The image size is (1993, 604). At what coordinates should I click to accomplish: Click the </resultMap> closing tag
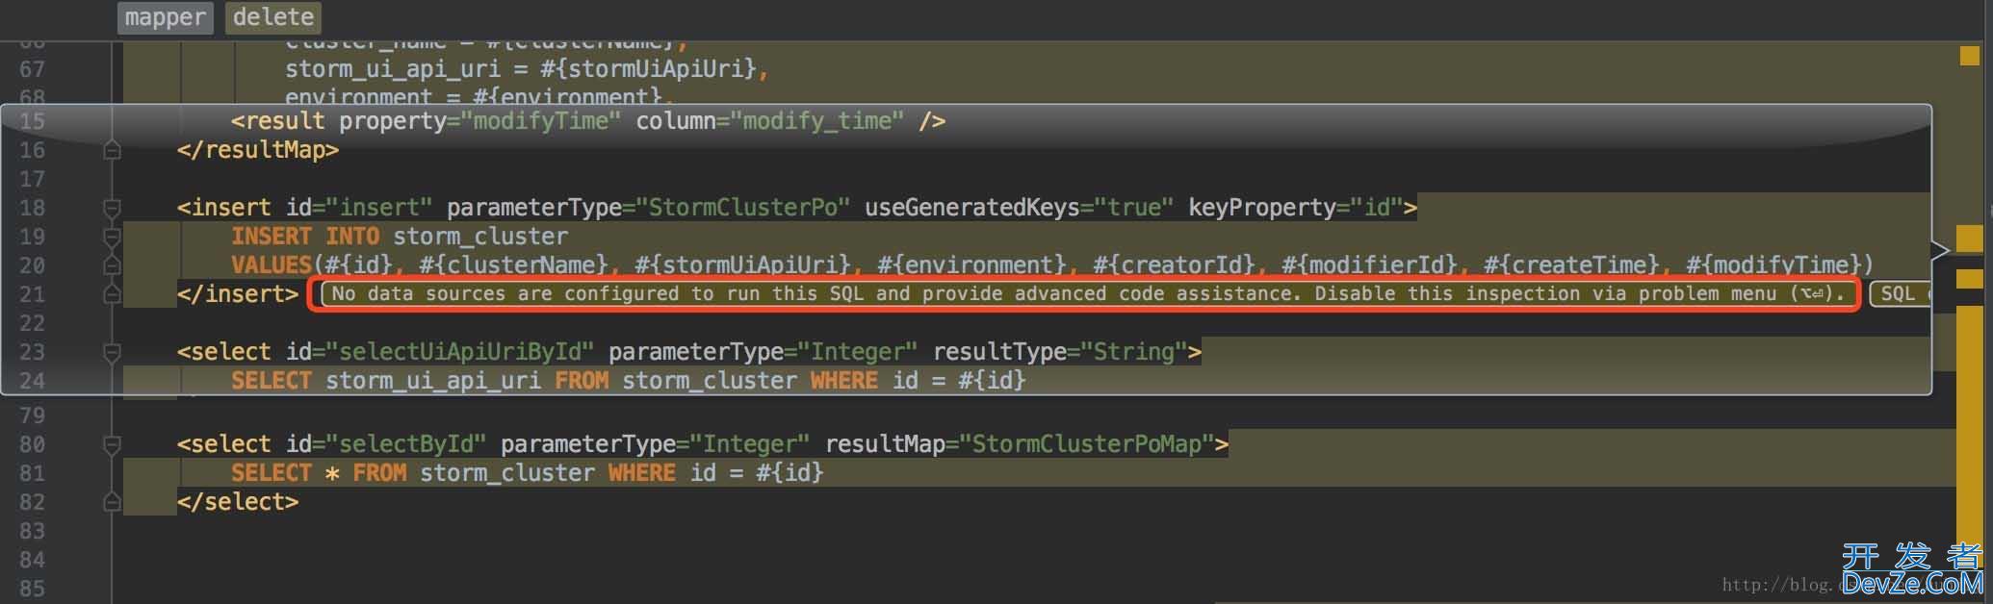(x=258, y=150)
